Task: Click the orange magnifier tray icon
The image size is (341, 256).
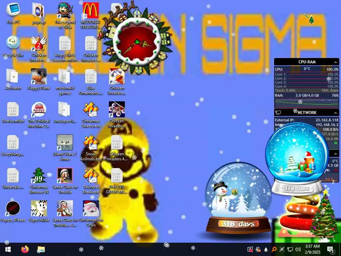Action: pyautogui.click(x=274, y=249)
